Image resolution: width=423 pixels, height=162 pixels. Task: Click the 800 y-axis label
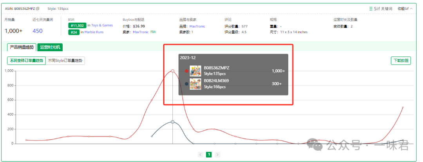[x=10, y=85]
